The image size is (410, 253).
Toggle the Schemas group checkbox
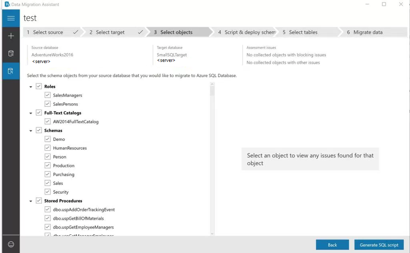tap(39, 130)
